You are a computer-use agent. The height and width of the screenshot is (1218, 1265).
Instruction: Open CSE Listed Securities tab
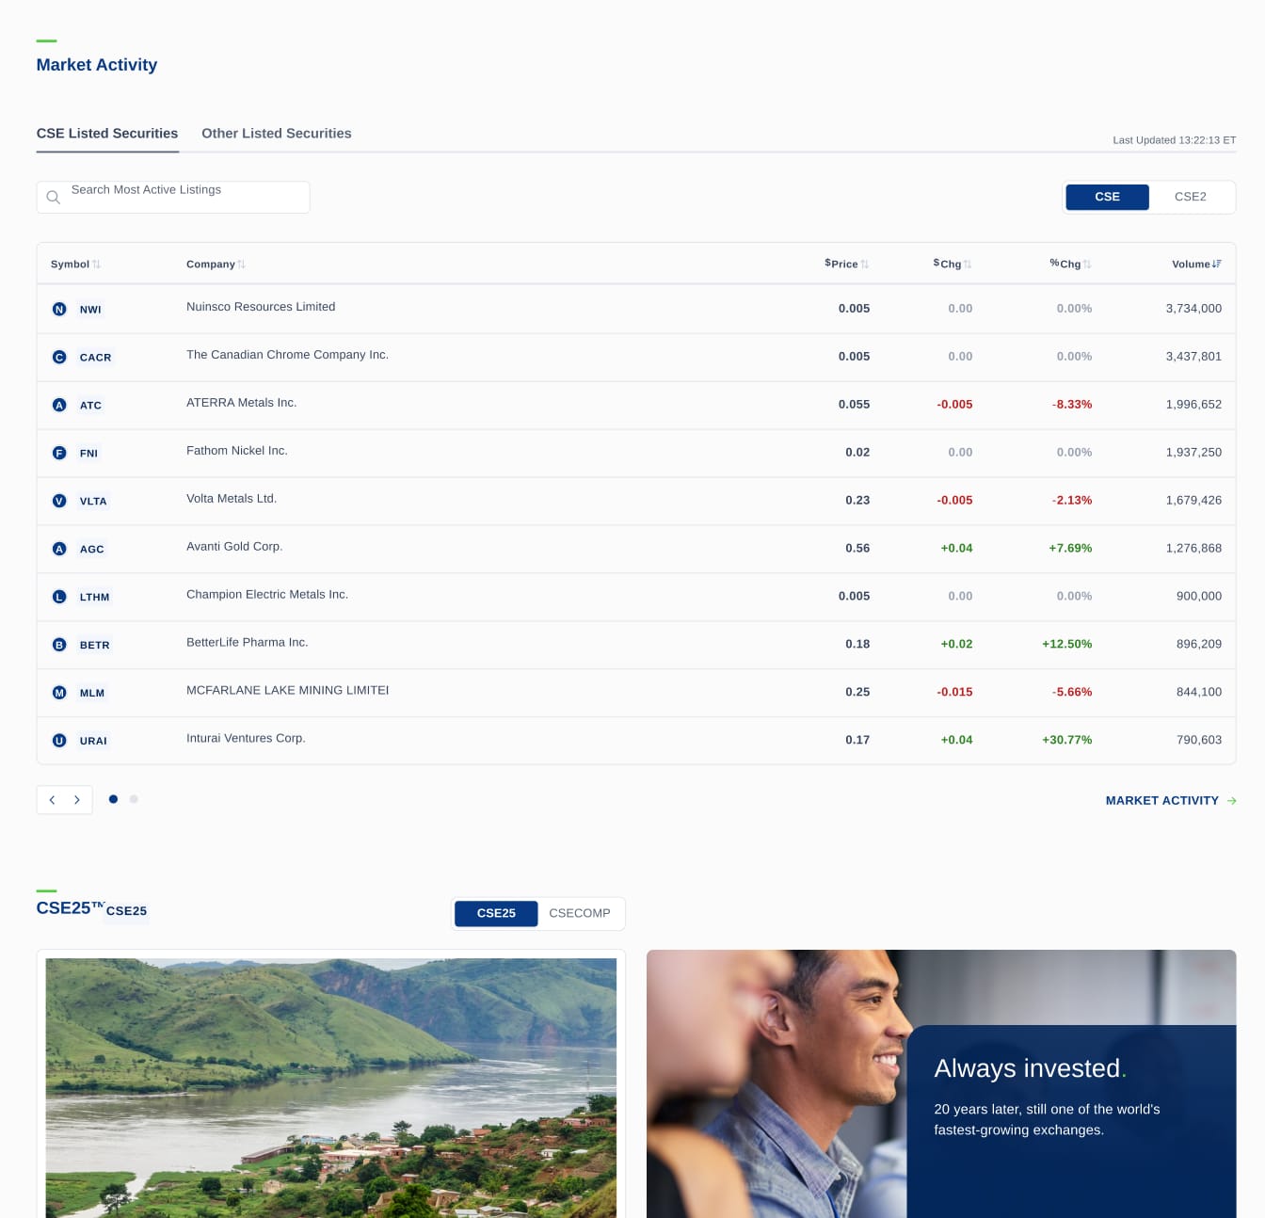pyautogui.click(x=107, y=134)
